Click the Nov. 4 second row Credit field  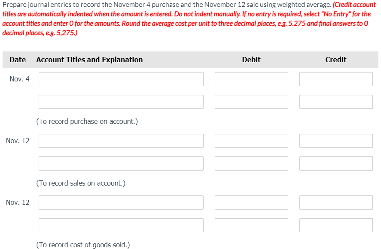[x=336, y=102]
